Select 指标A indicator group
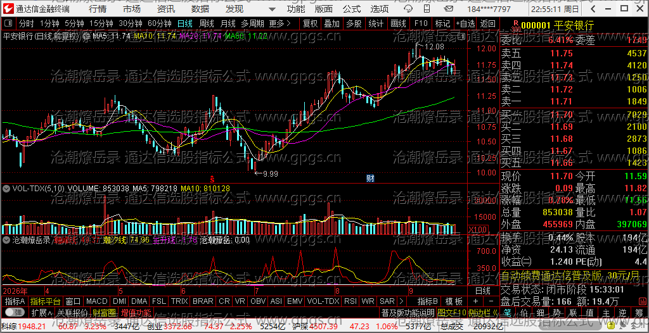Viewport: 649px width, 333px height. (x=15, y=301)
